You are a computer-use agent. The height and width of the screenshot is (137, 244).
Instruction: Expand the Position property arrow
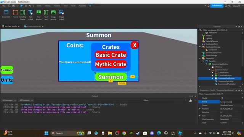(x=200, y=109)
